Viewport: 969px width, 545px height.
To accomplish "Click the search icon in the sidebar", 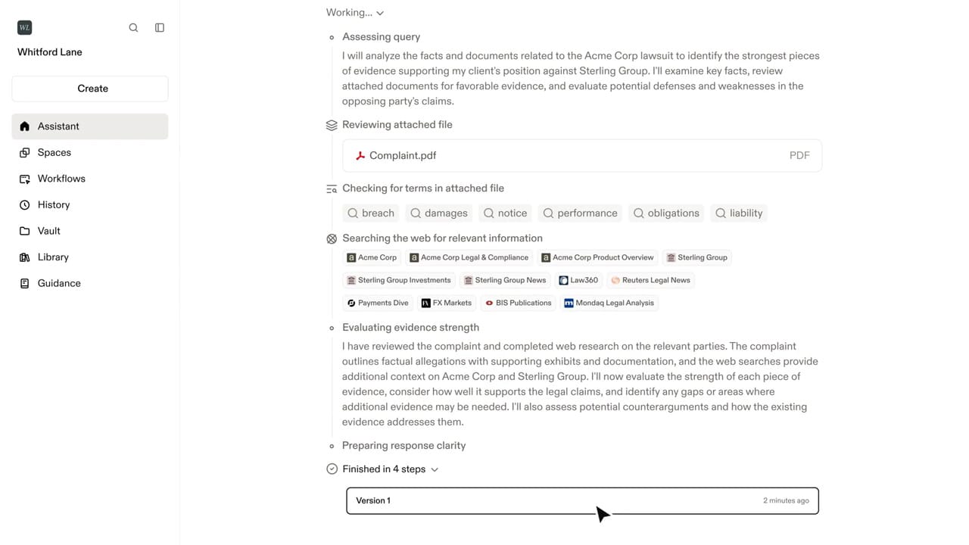I will click(133, 28).
